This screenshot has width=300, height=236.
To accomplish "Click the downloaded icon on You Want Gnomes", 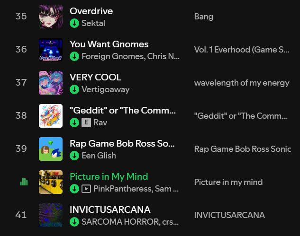I will point(74,56).
